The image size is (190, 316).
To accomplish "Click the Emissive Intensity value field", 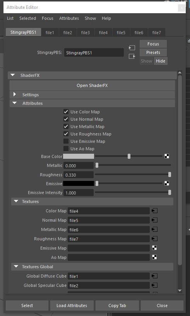I will [79, 193].
